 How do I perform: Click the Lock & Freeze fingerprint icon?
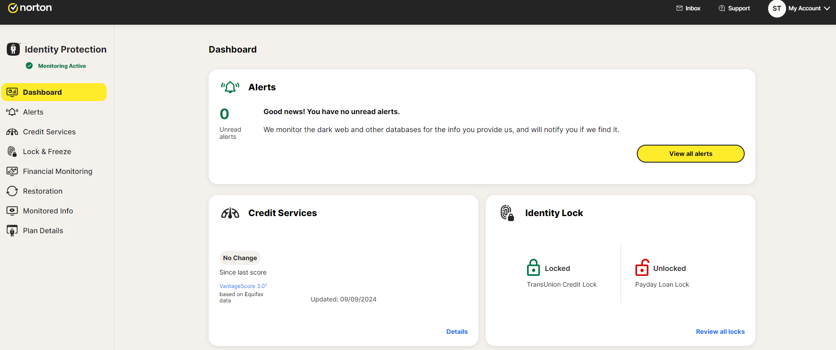12,151
